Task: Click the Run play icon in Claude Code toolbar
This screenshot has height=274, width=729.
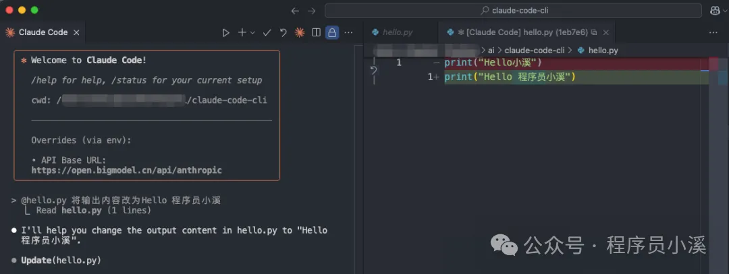Action: point(226,32)
